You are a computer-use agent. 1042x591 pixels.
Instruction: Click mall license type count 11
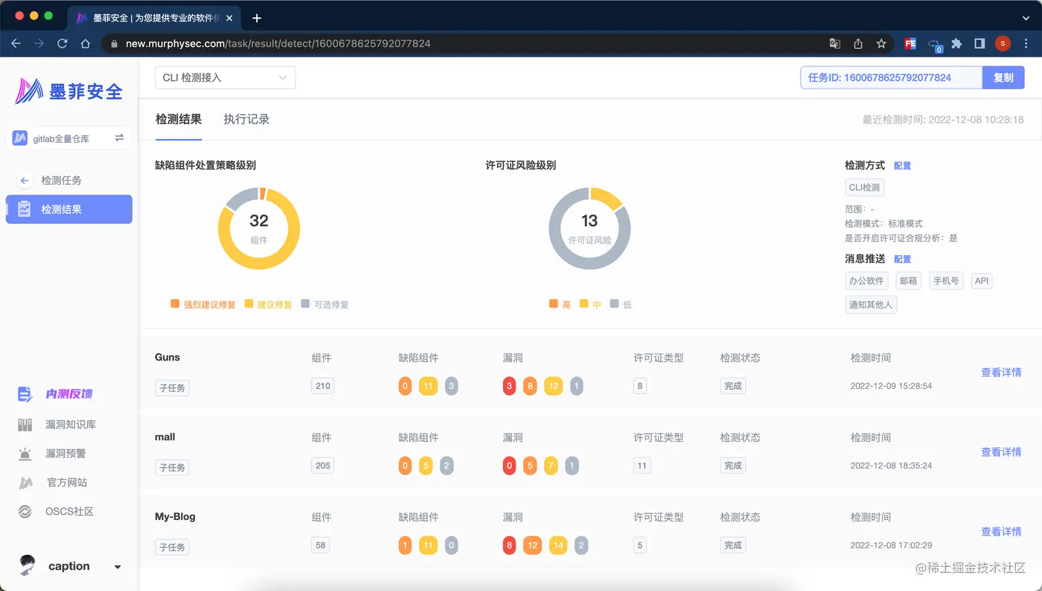[x=642, y=465]
